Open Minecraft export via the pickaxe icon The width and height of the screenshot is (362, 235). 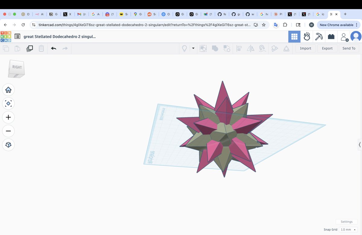click(x=319, y=36)
